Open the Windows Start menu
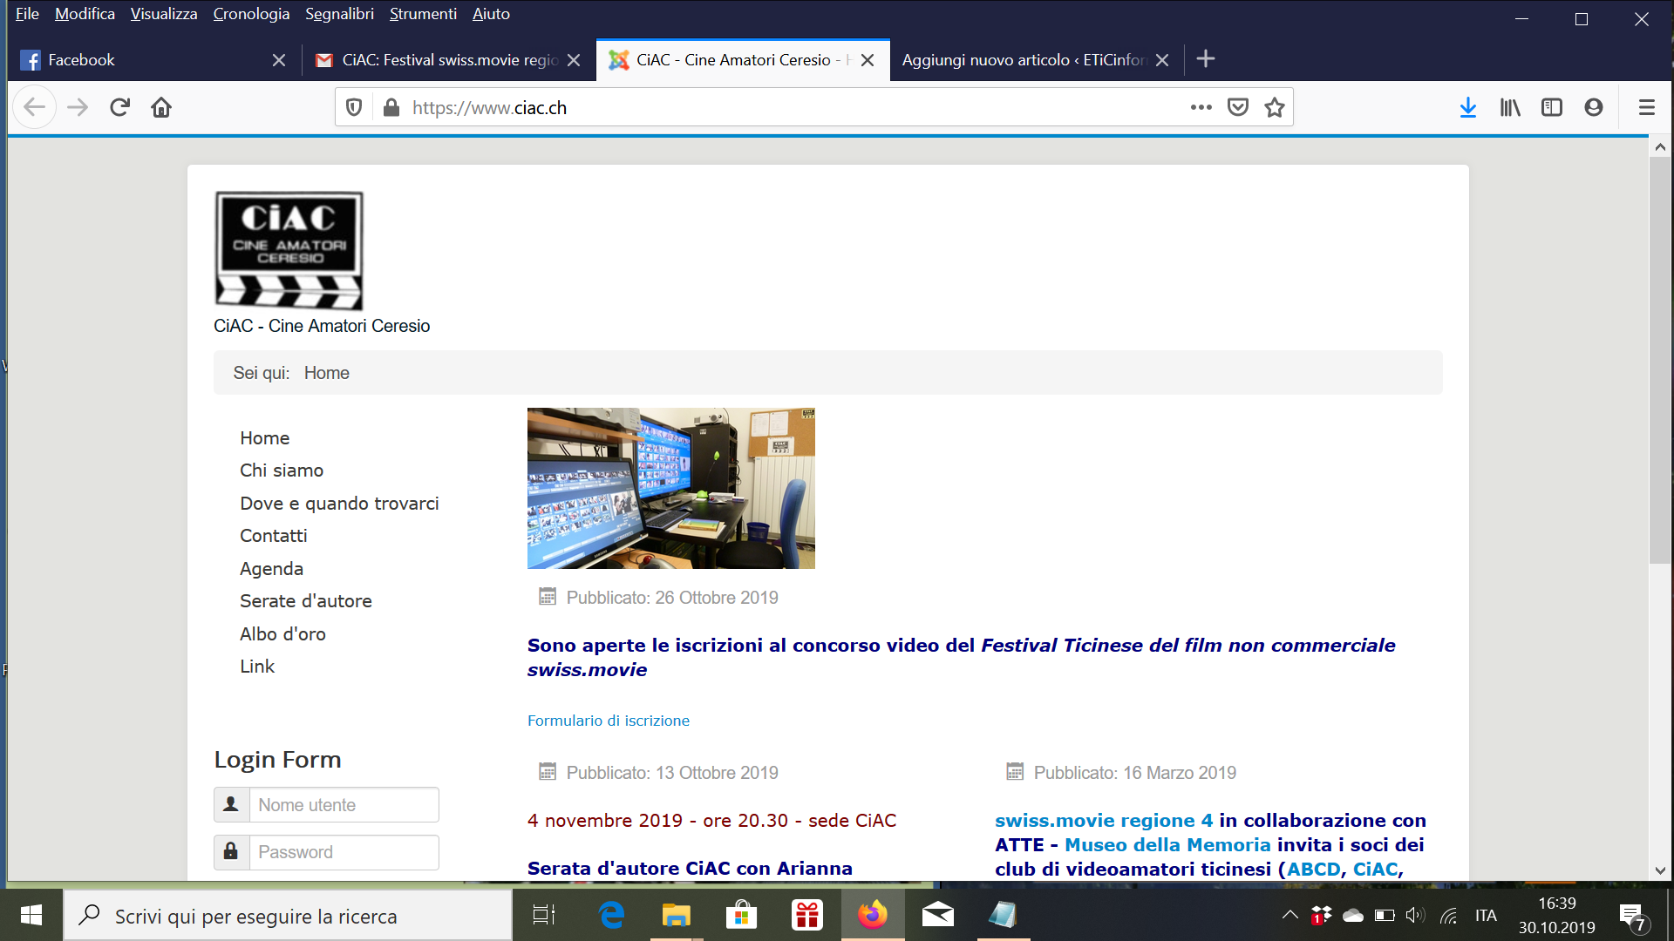 31,915
